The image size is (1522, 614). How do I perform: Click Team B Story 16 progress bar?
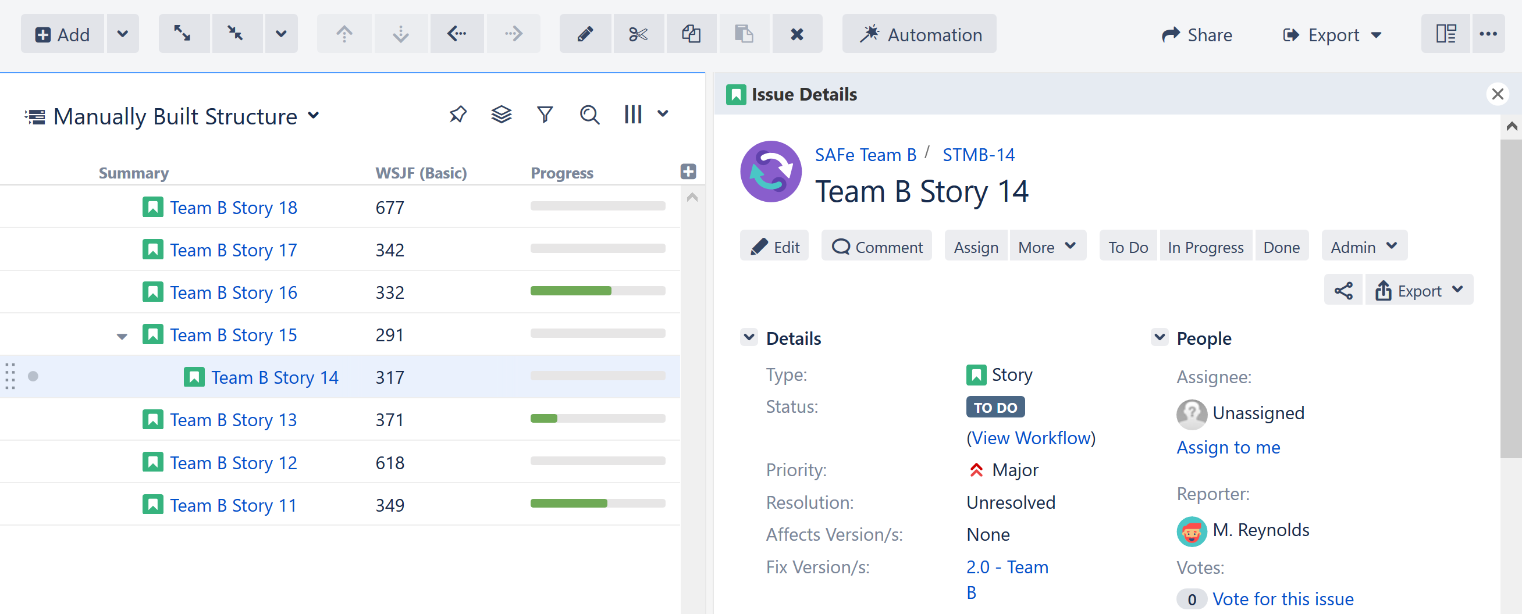click(x=598, y=291)
